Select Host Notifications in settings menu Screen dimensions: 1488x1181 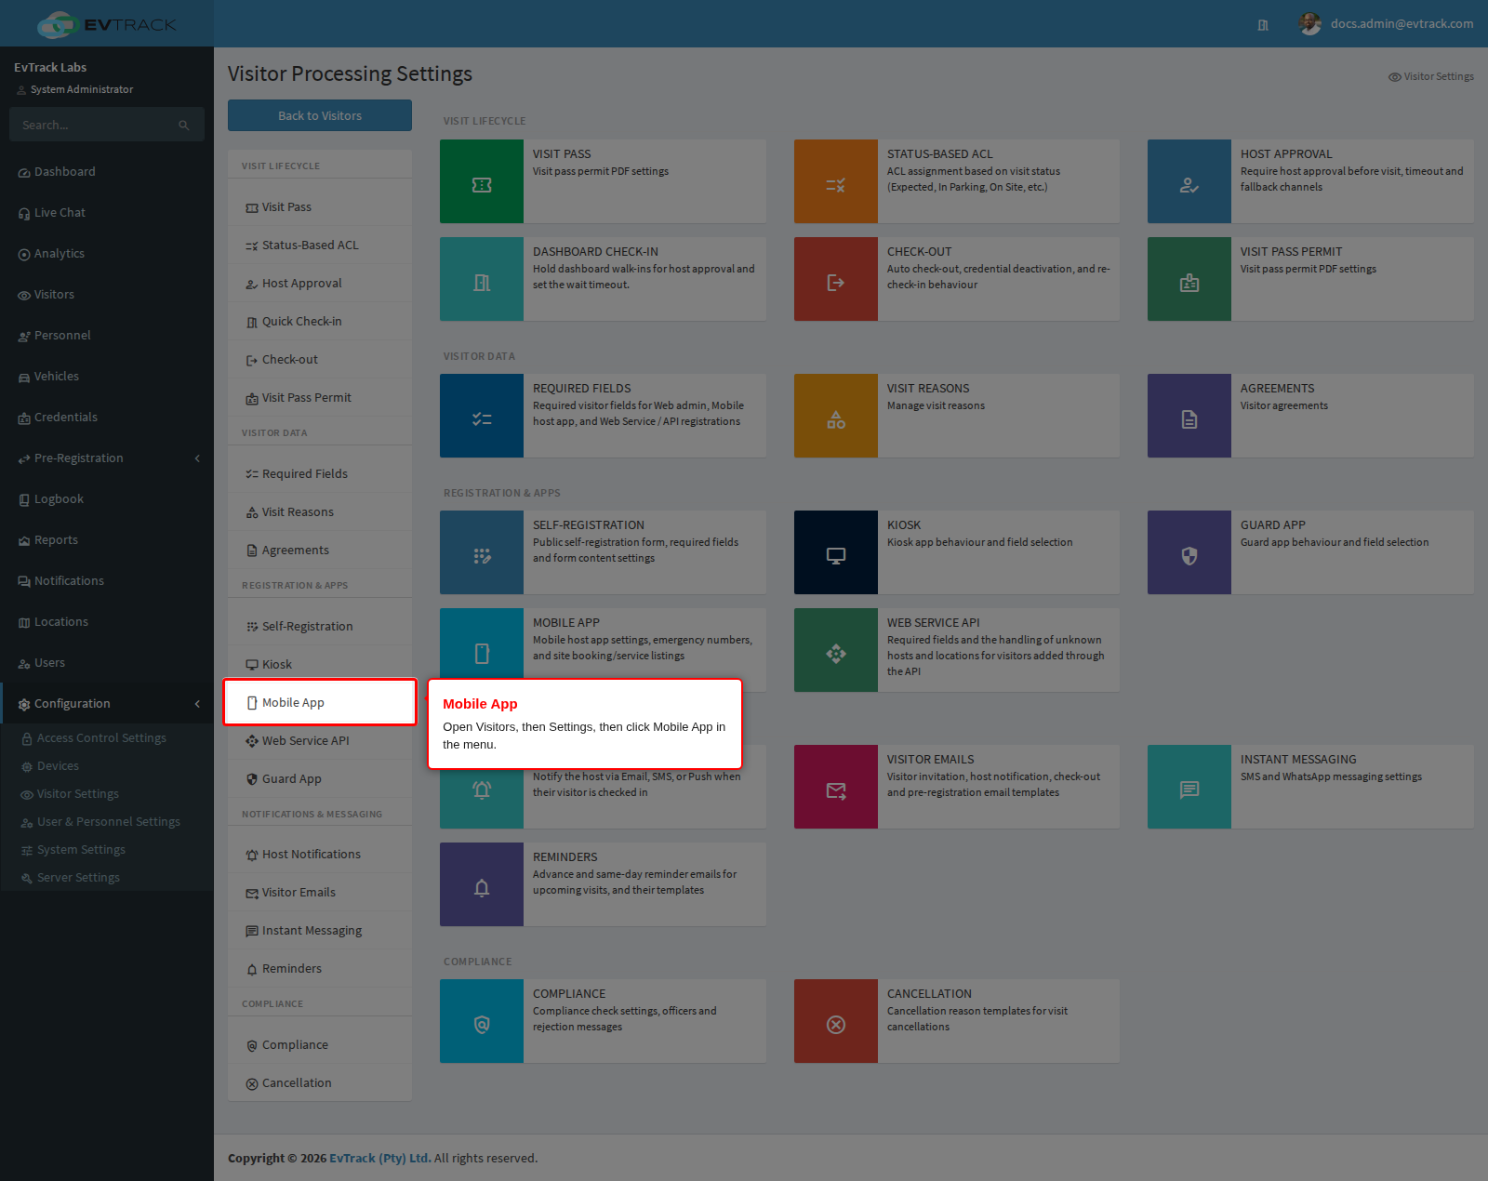pos(320,855)
